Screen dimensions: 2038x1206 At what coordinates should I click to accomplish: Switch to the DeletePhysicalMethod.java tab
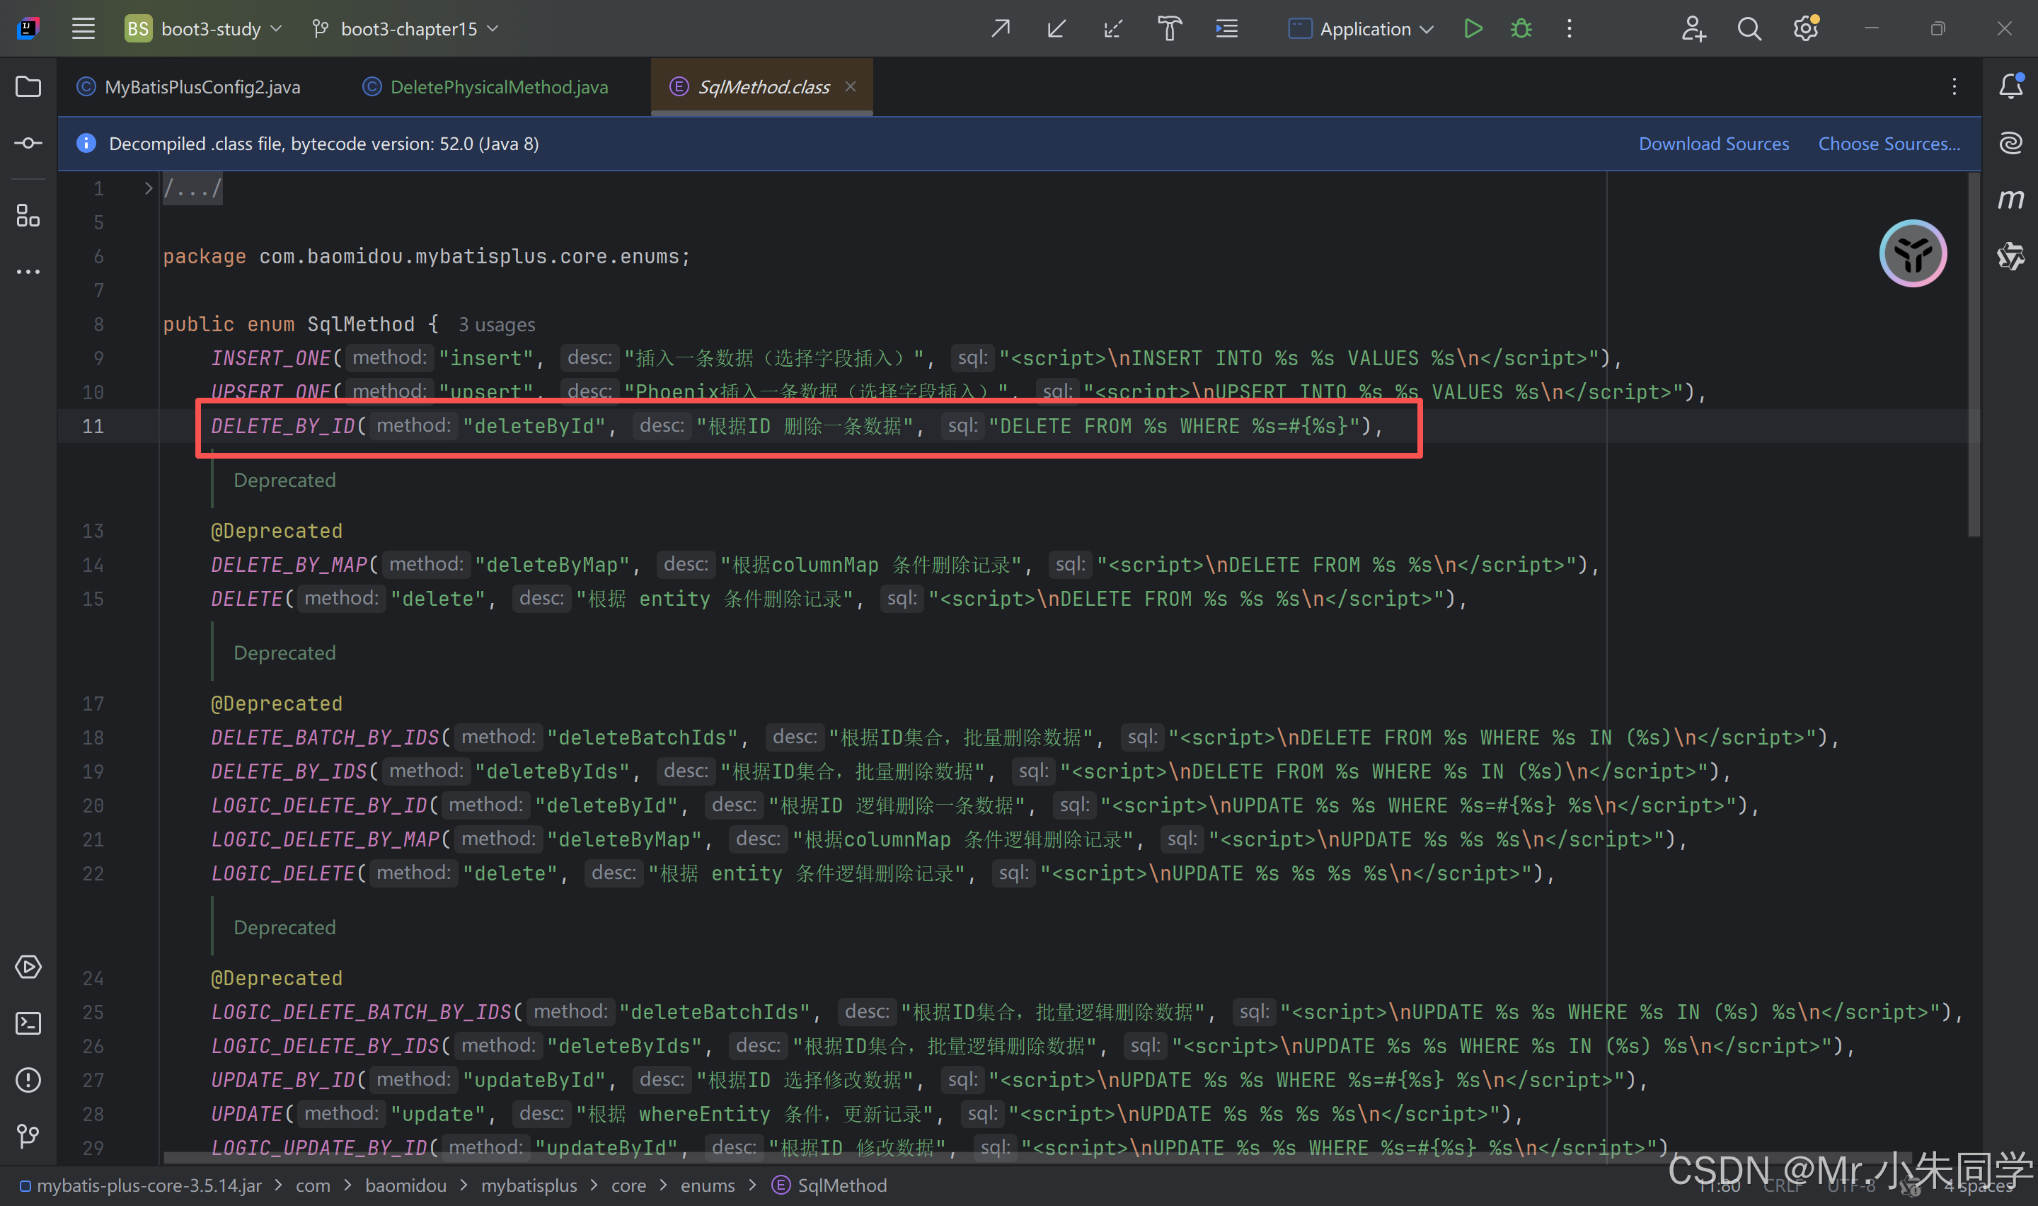(x=498, y=87)
